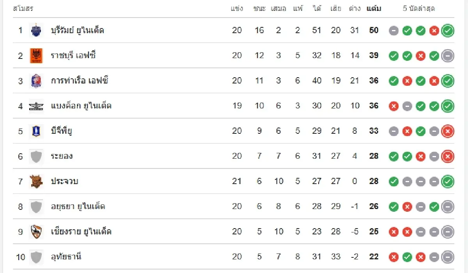Click Uthai Thani's latest match draw icon
468x273 pixels.
(x=448, y=257)
